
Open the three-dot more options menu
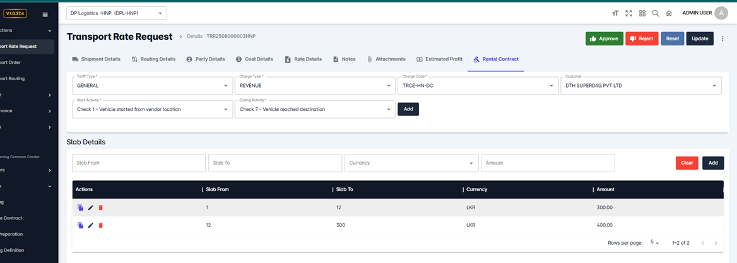point(722,38)
